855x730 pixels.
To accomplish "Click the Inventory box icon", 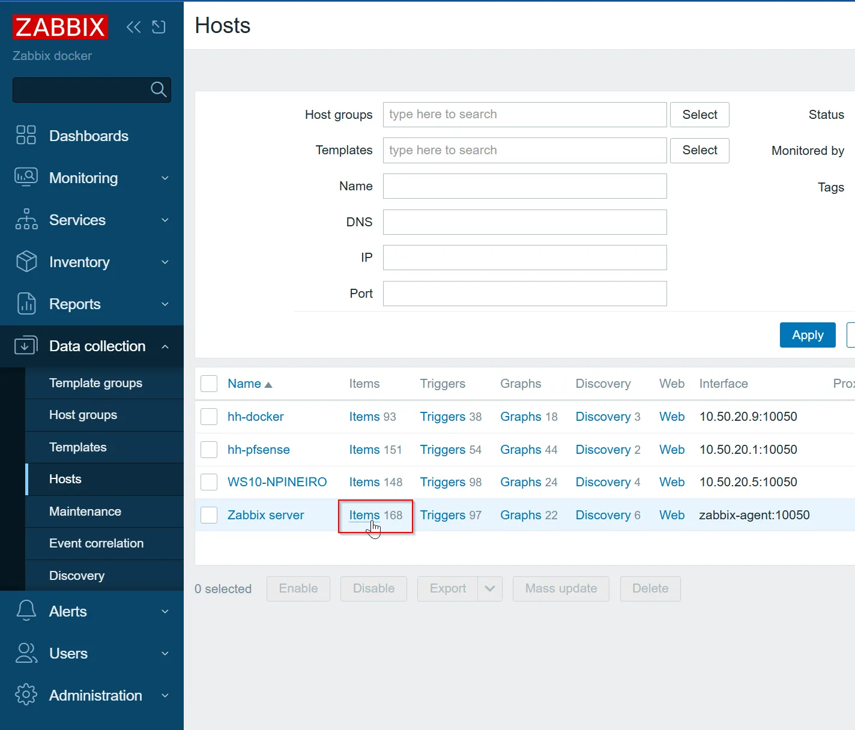I will coord(26,261).
